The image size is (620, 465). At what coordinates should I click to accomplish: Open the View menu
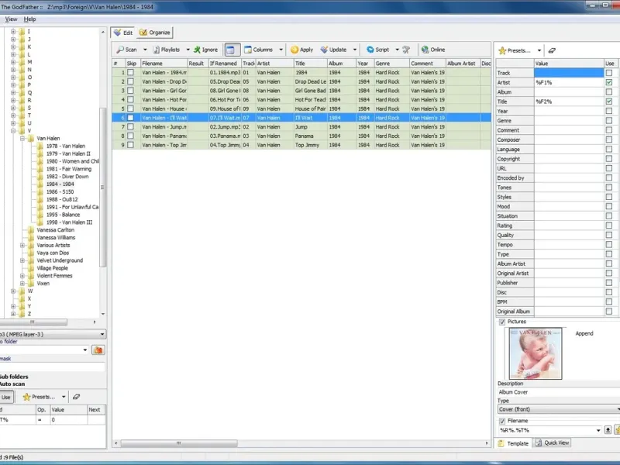pyautogui.click(x=11, y=19)
